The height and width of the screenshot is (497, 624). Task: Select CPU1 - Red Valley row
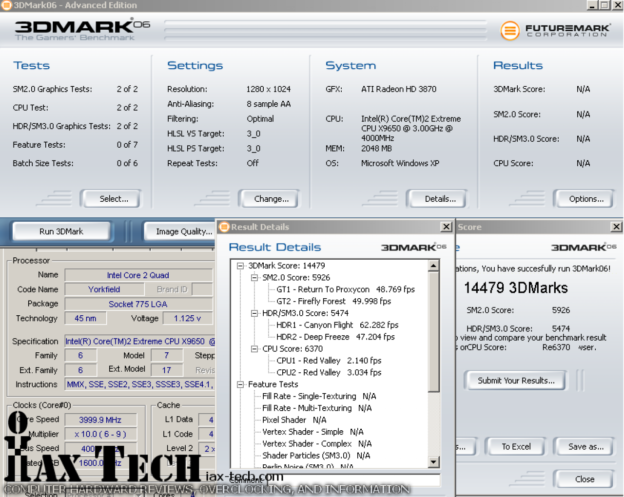tap(329, 361)
